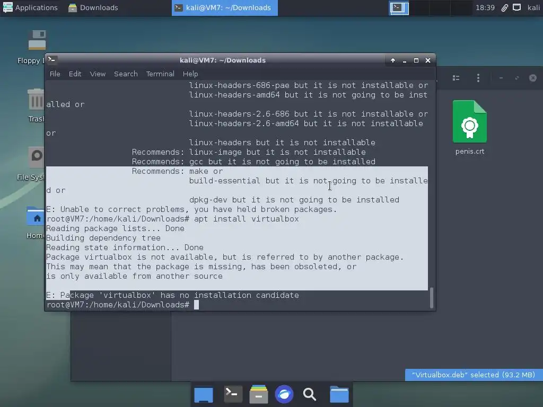This screenshot has height=407, width=543.
Task: Click the 'E: Unable to correct problems' line
Action: pos(191,209)
